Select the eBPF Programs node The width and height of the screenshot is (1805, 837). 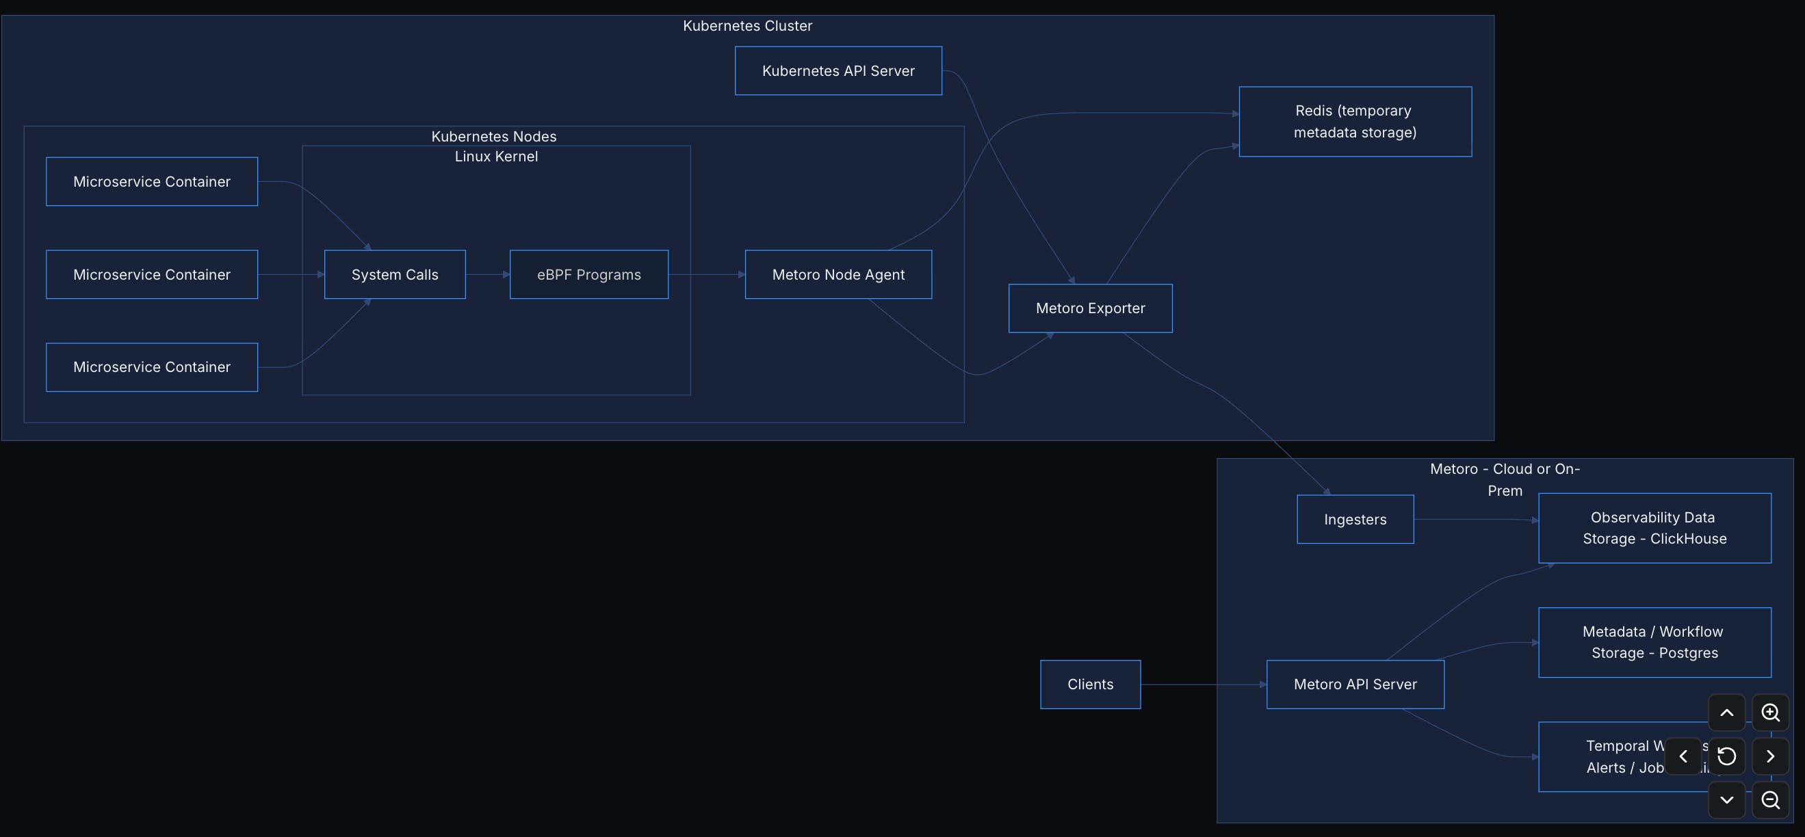coord(588,275)
